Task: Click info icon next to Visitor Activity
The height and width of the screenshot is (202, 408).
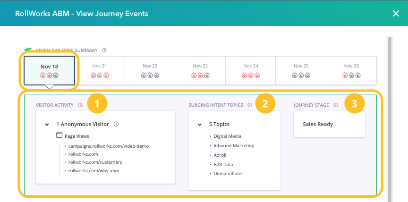Action: pos(80,105)
